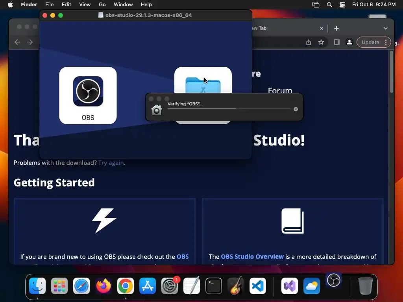403x302 pixels.
Task: Click the Chrome page vertical scrollbar
Action: 392,72
